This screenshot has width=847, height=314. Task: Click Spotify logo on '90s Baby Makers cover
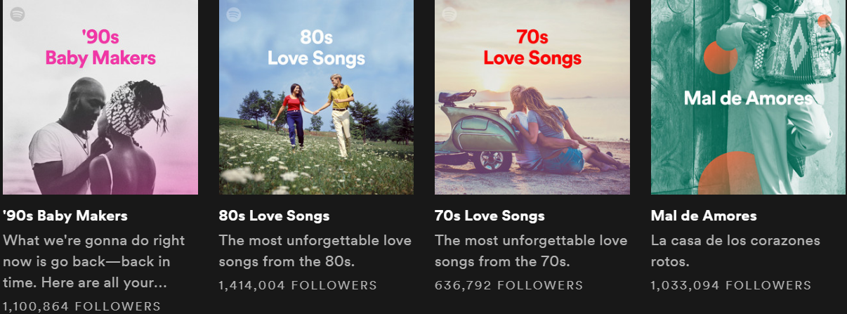tap(18, 13)
